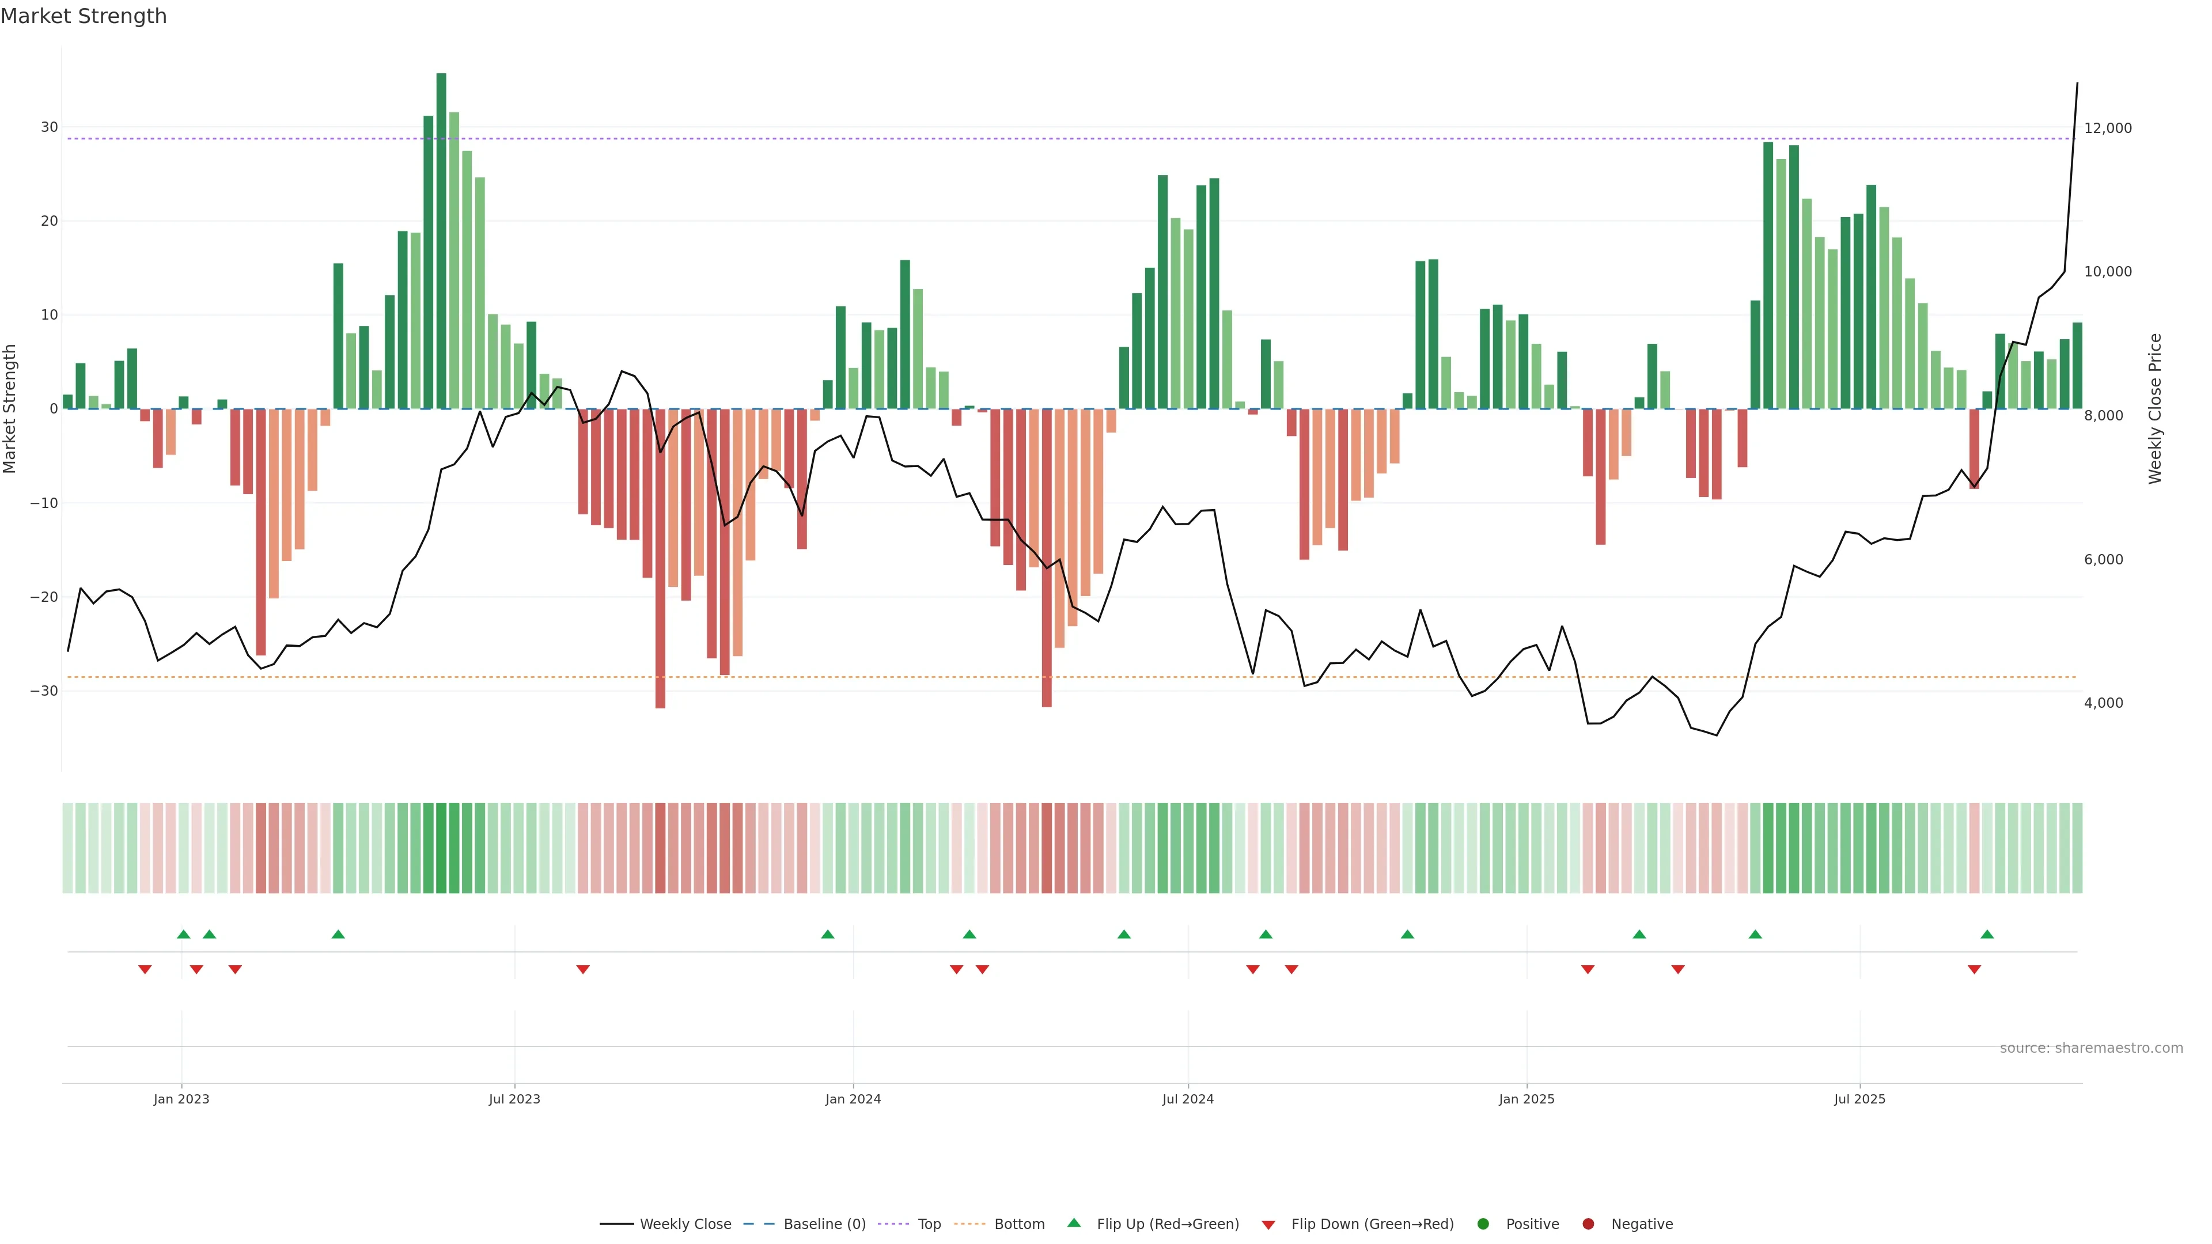The width and height of the screenshot is (2212, 1244).
Task: Click the Positive green circle legend icon
Action: click(1483, 1224)
